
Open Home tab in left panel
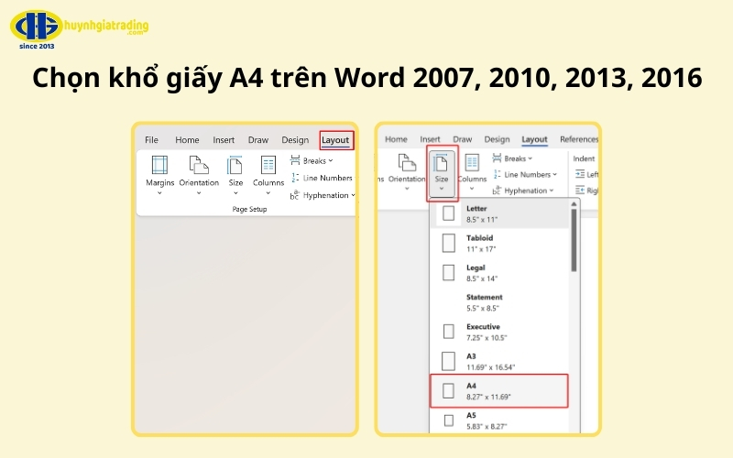pos(187,140)
